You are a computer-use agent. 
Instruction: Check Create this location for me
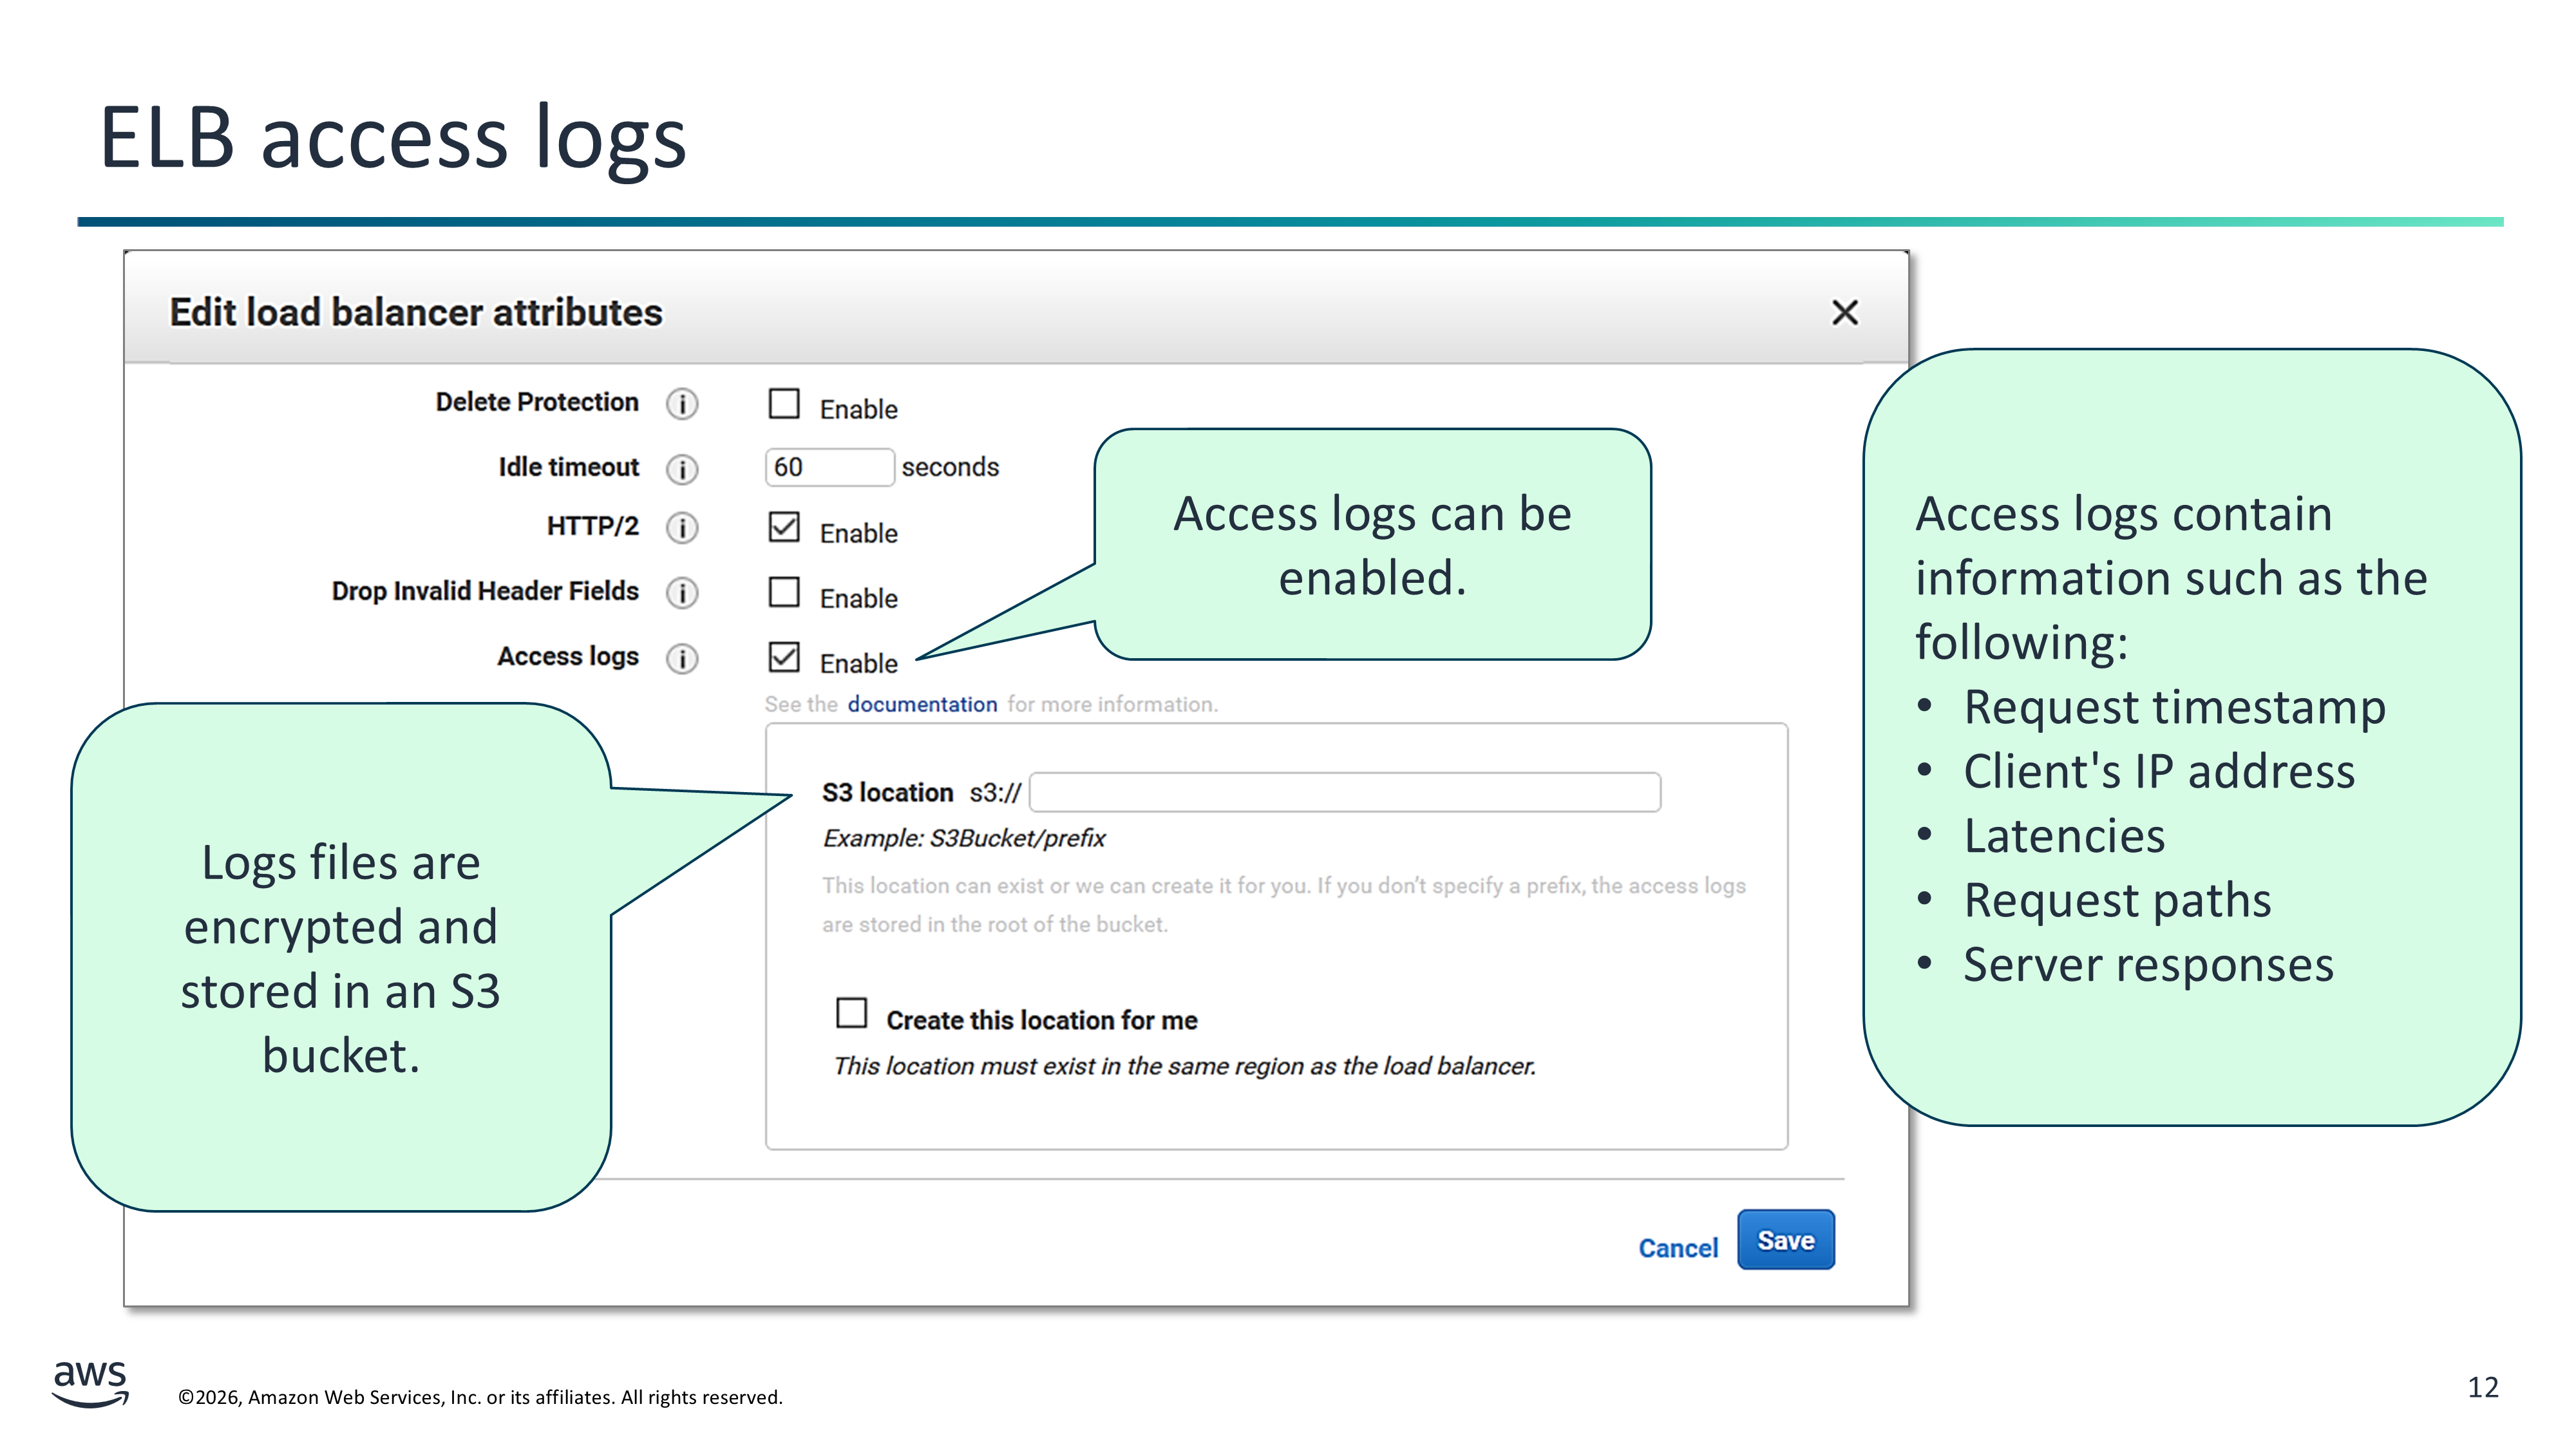(x=851, y=1013)
